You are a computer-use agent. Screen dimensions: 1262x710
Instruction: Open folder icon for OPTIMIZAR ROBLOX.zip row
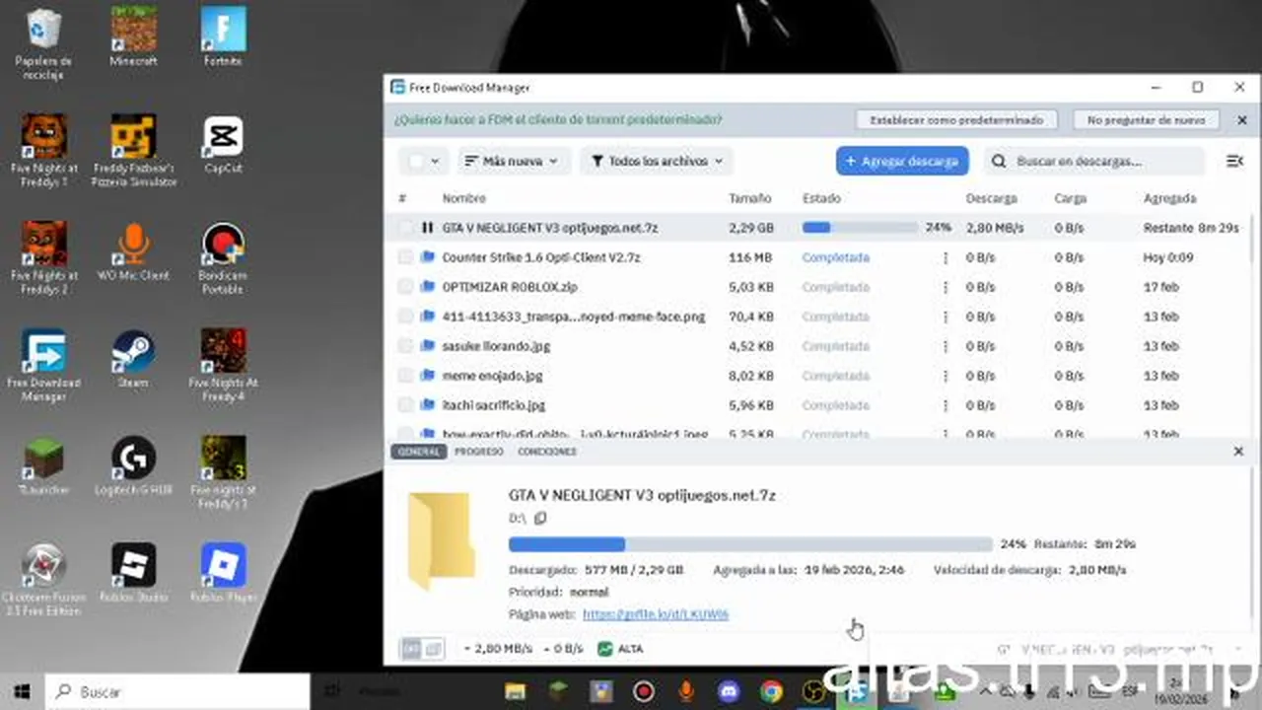tap(427, 287)
